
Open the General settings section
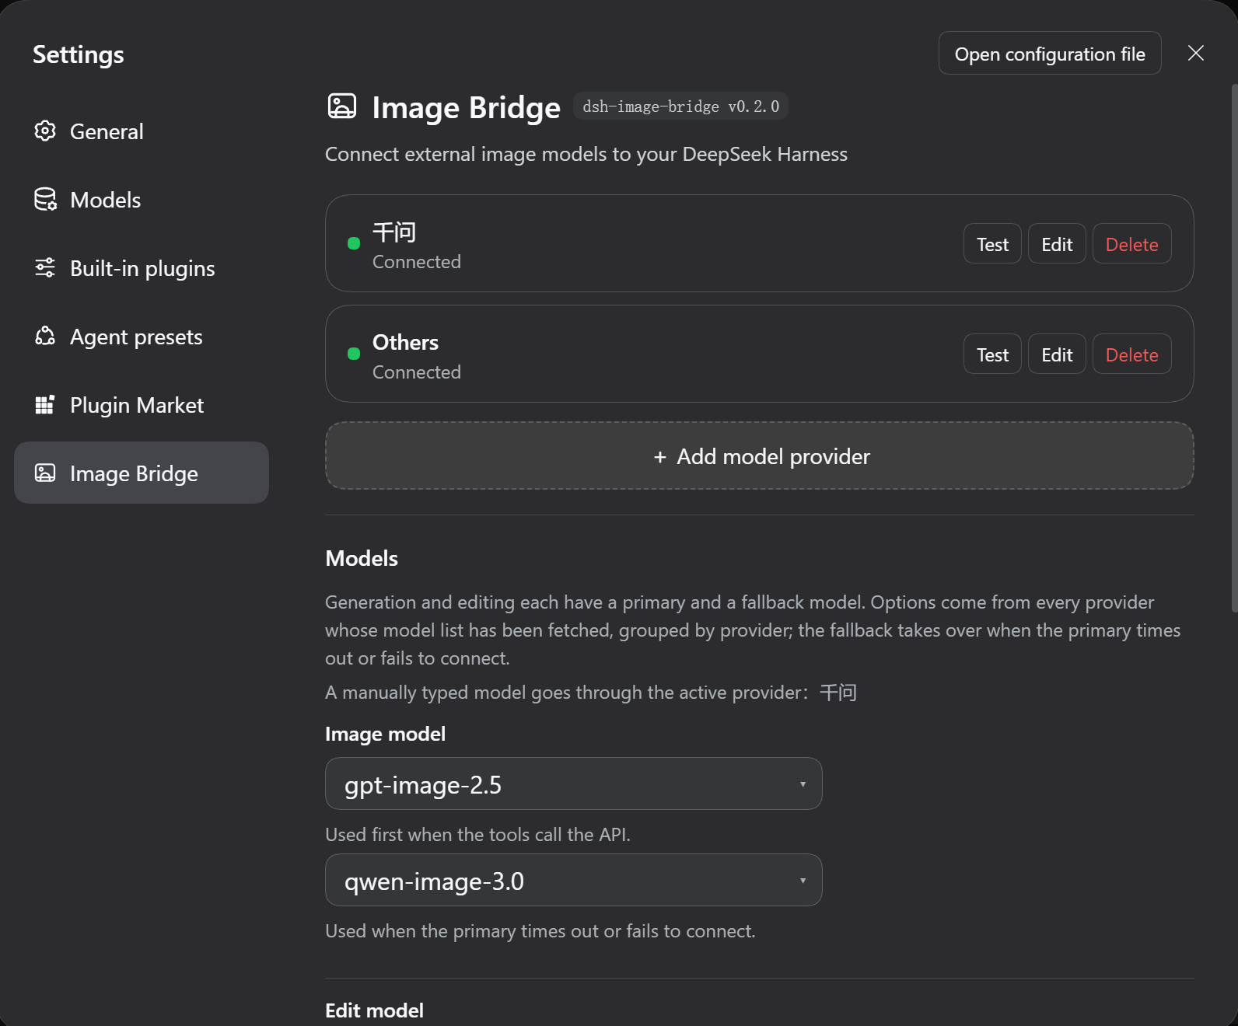[x=142, y=131]
